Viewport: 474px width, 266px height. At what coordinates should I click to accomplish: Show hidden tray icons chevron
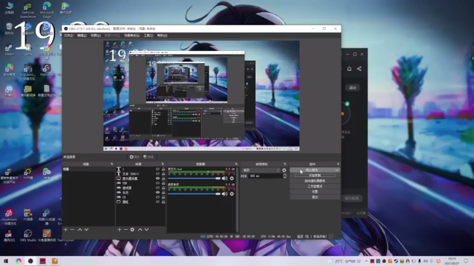pos(366,261)
